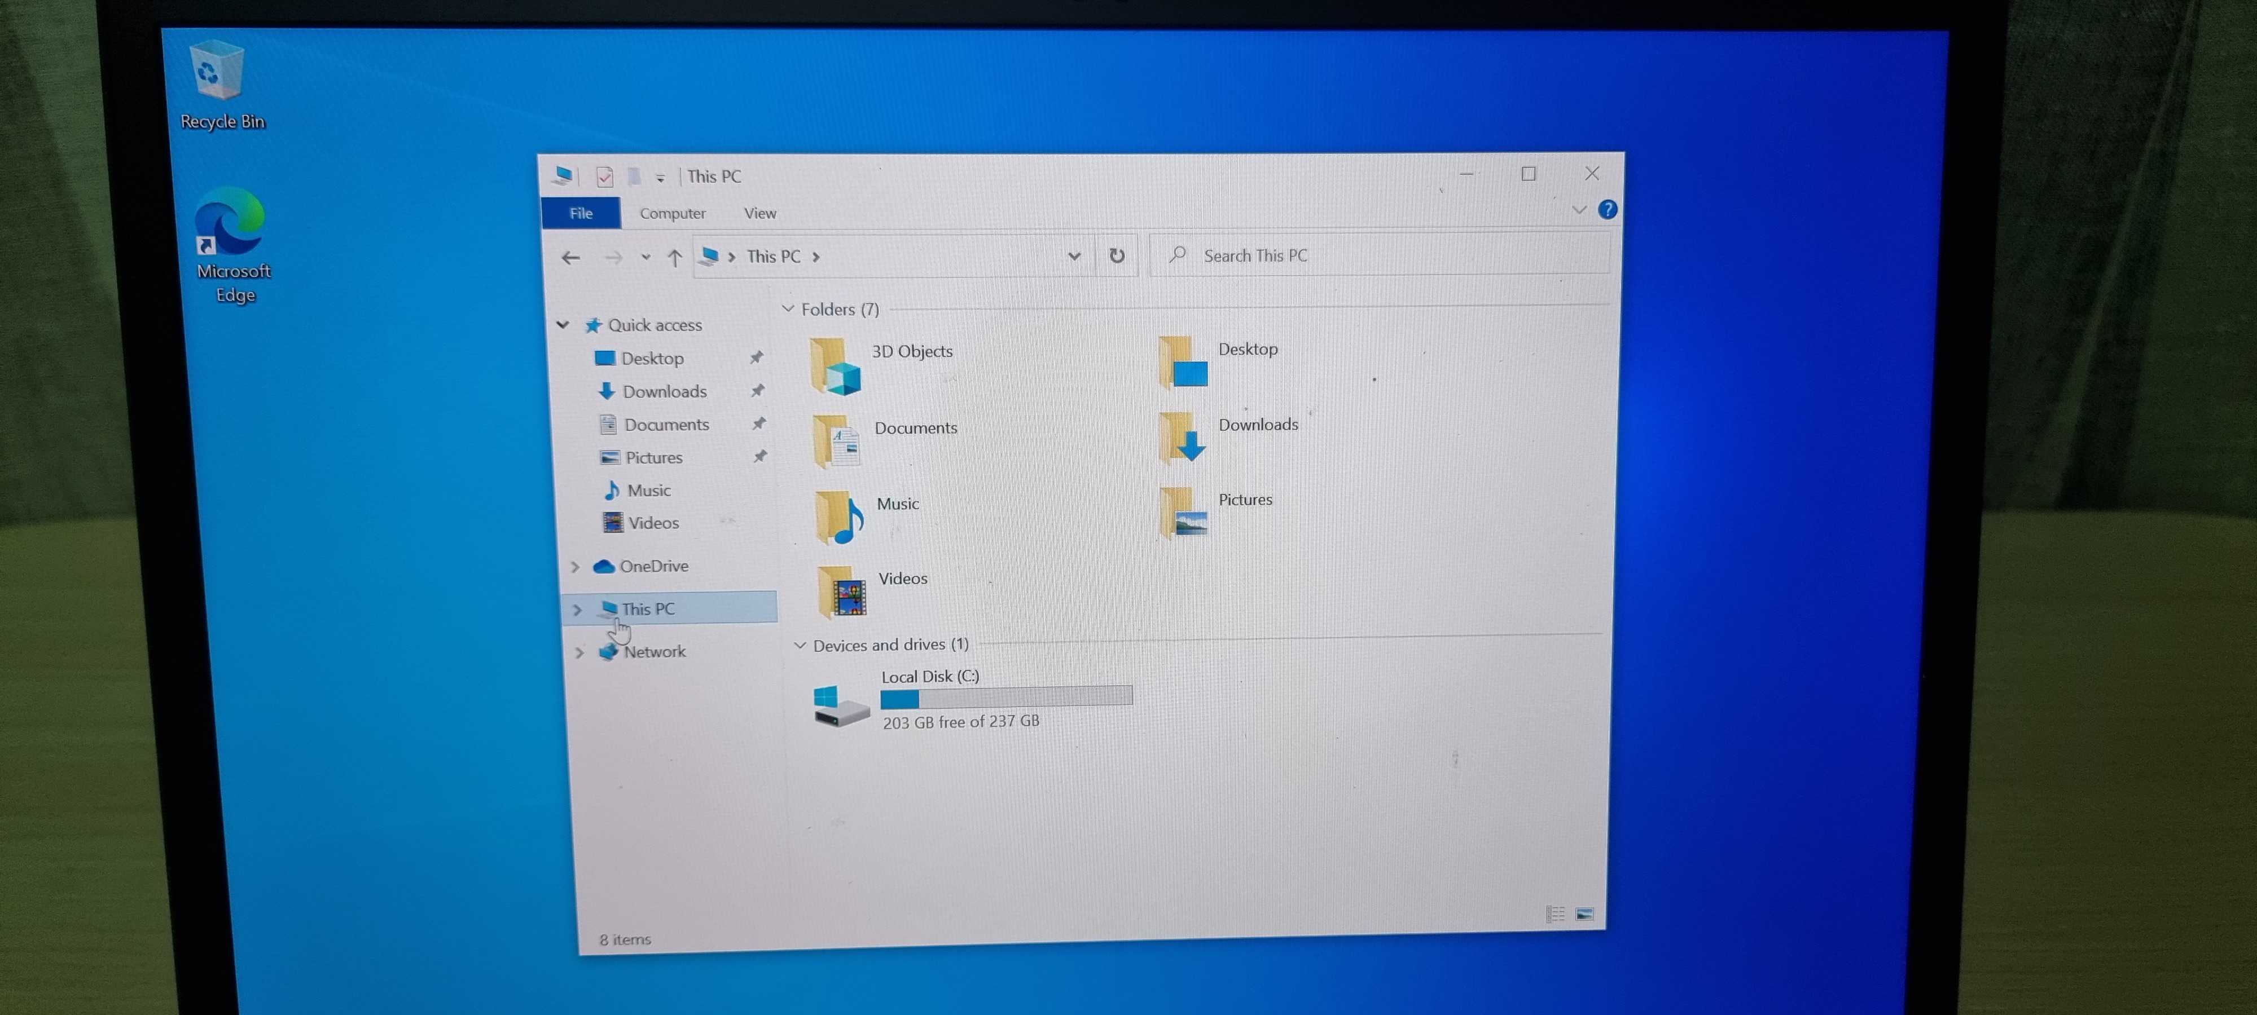2257x1015 pixels.
Task: Collapse the Quick access tree section
Action: pos(563,325)
